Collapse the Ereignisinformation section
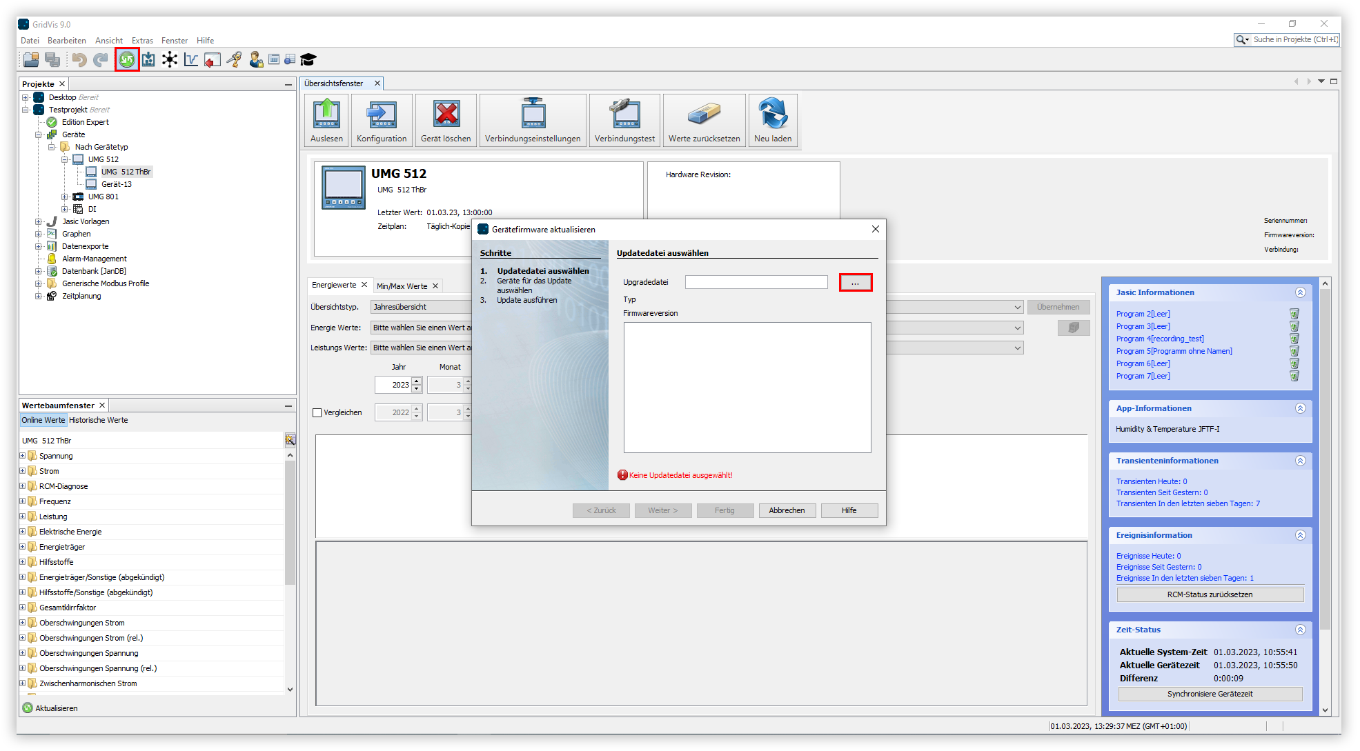This screenshot has width=1360, height=751. tap(1300, 535)
